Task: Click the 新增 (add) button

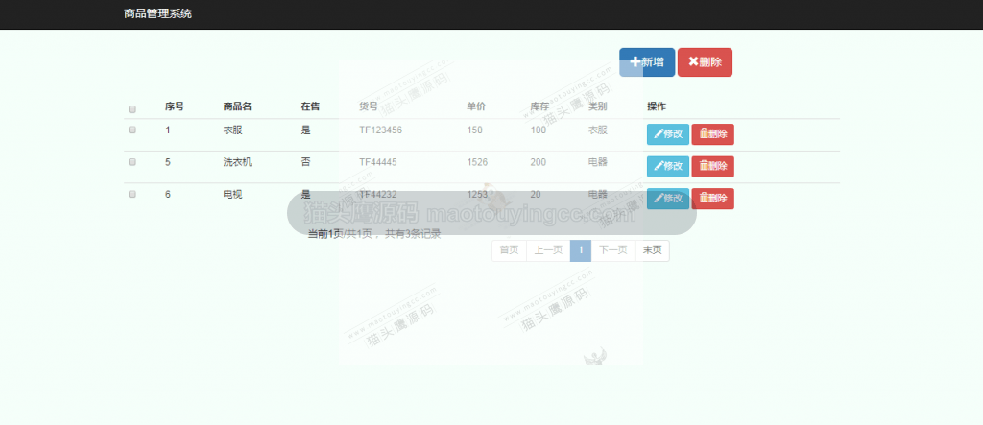Action: [647, 62]
